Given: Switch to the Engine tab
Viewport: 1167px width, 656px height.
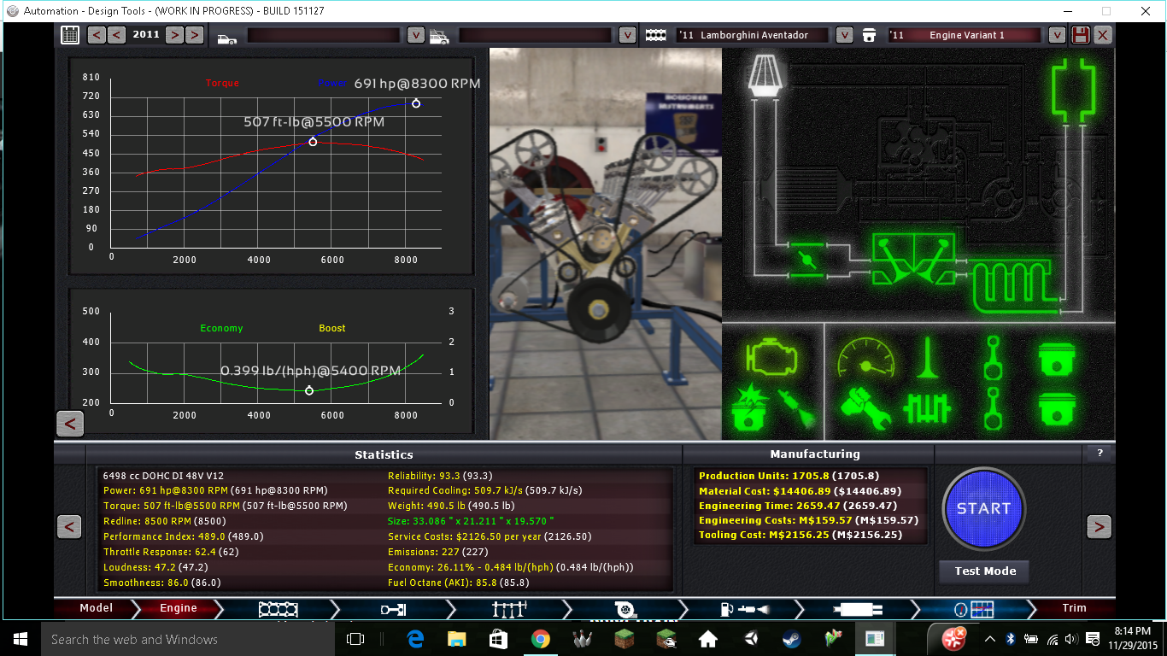Looking at the screenshot, I should (x=178, y=608).
